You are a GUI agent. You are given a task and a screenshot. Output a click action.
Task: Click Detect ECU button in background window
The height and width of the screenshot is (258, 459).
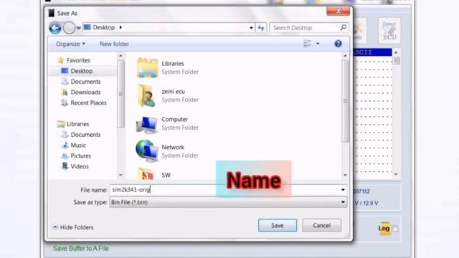click(389, 31)
